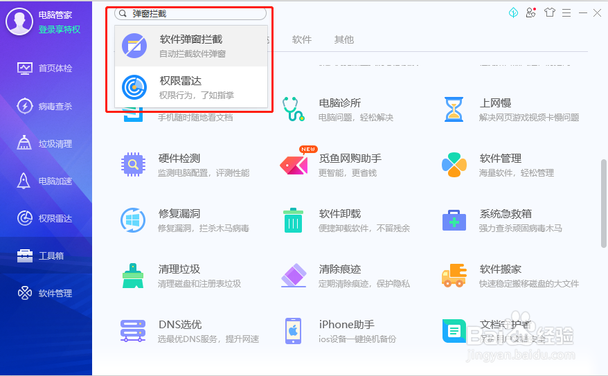Click the vertical scrollbar thumb

click(603, 203)
